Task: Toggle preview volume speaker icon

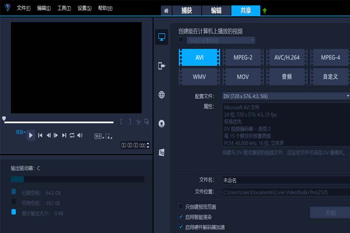Action: [80, 136]
